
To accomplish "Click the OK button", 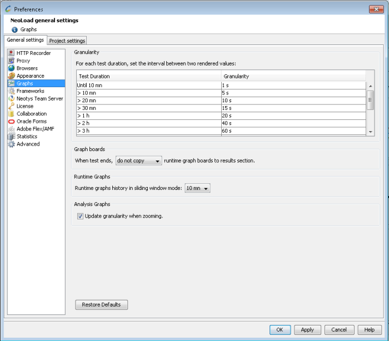I will [280, 329].
